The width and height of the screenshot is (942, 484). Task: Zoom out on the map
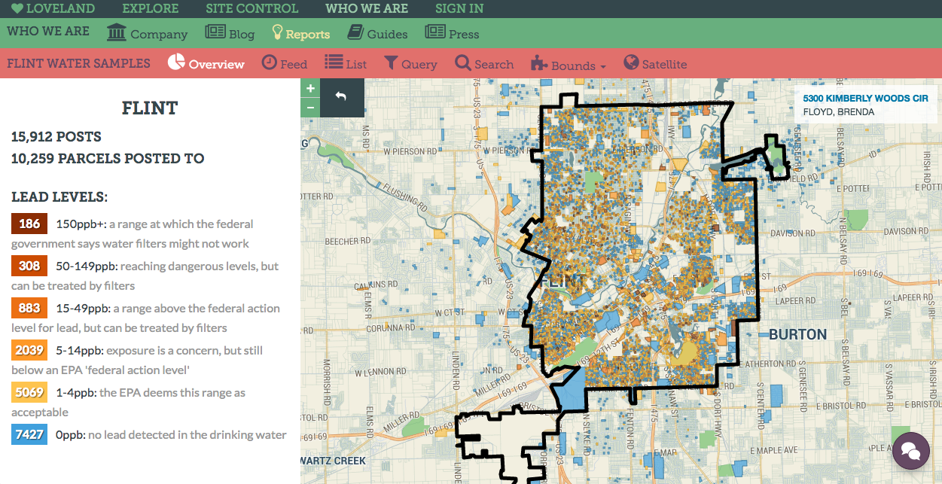coord(310,108)
